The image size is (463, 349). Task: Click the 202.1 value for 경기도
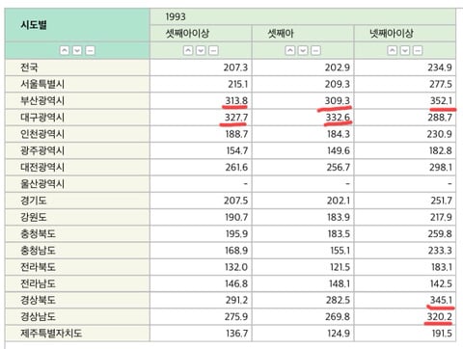point(339,201)
